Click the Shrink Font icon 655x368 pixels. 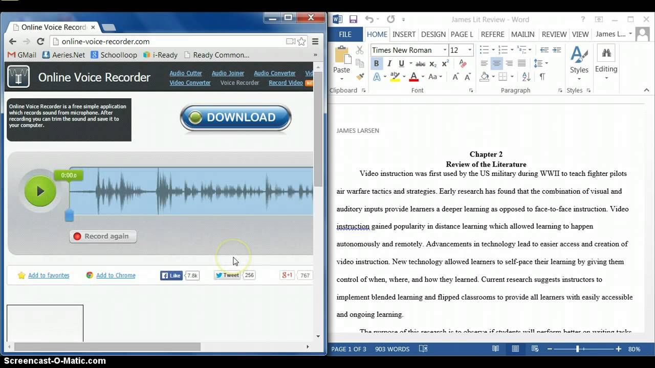point(467,77)
